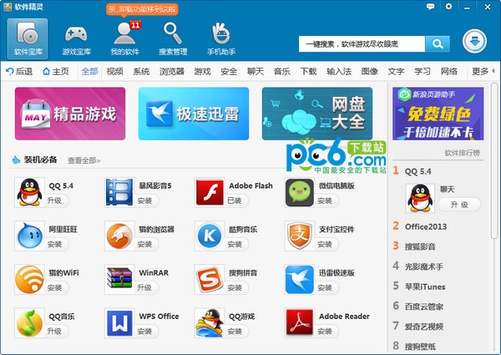This screenshot has height=355, width=501.
Task: Click the QQ 5.4 penguin icon in 装机必备
Action: point(29,192)
